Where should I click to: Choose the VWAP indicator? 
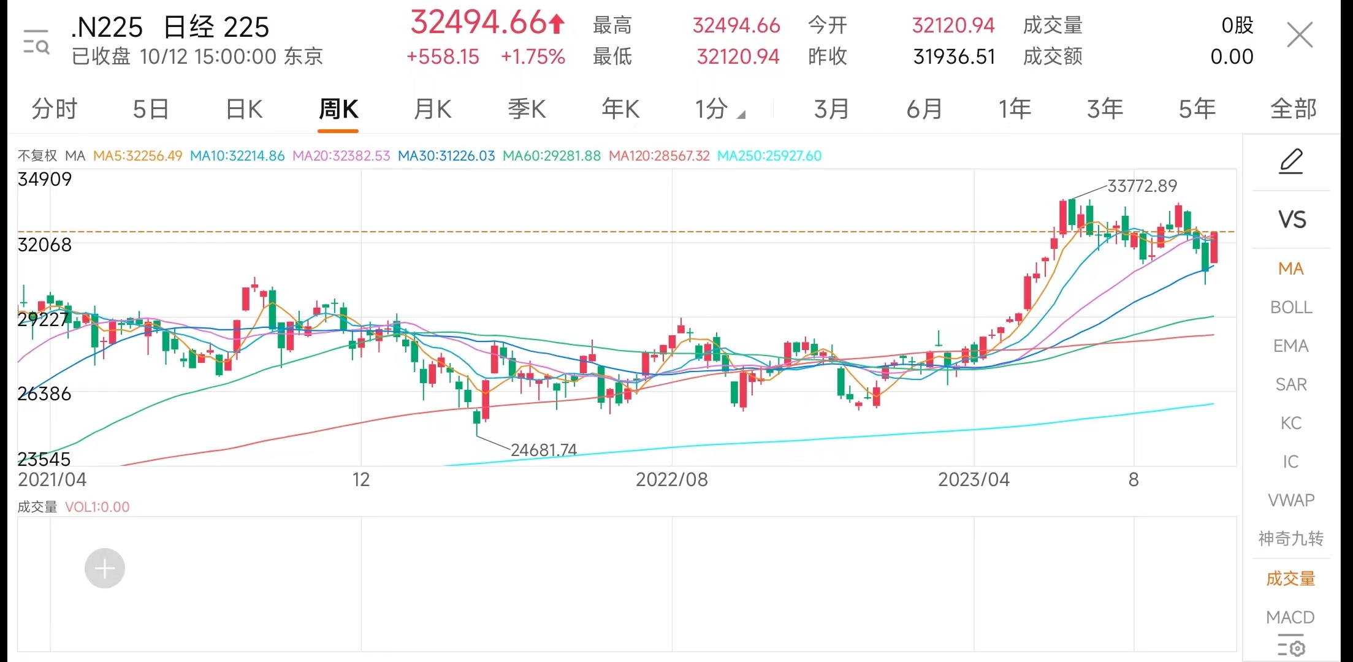pyautogui.click(x=1290, y=500)
